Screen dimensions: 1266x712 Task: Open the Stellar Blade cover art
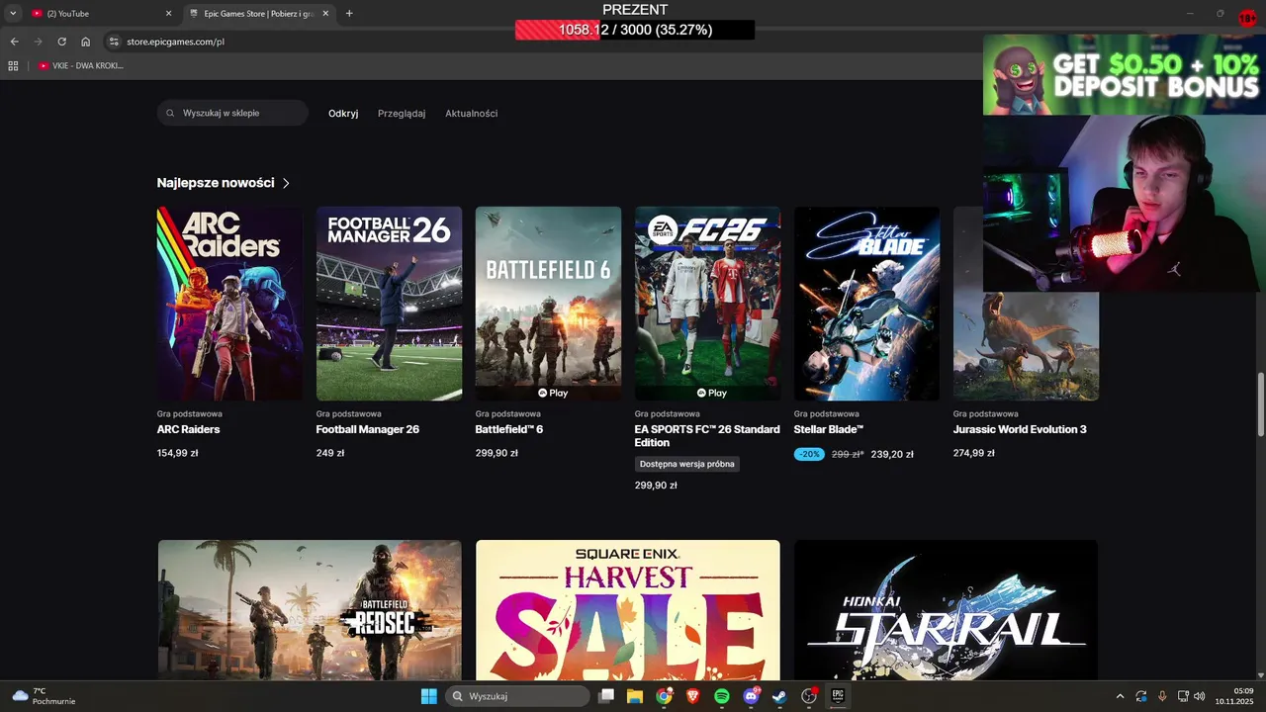[x=866, y=304]
